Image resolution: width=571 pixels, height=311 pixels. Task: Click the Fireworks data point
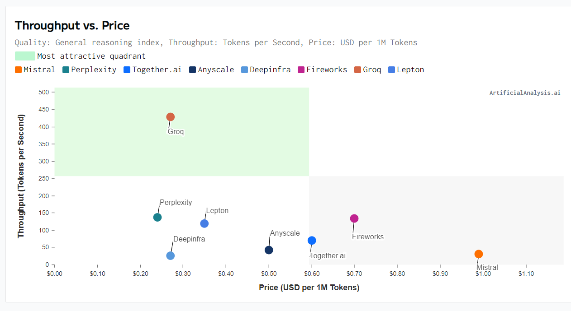(x=354, y=218)
